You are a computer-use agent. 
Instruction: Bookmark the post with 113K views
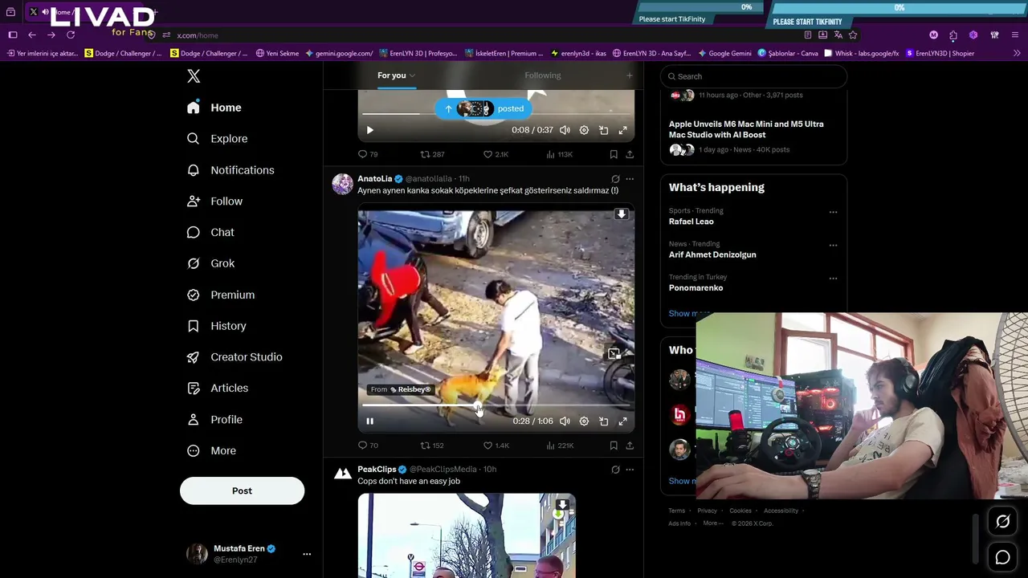click(614, 154)
